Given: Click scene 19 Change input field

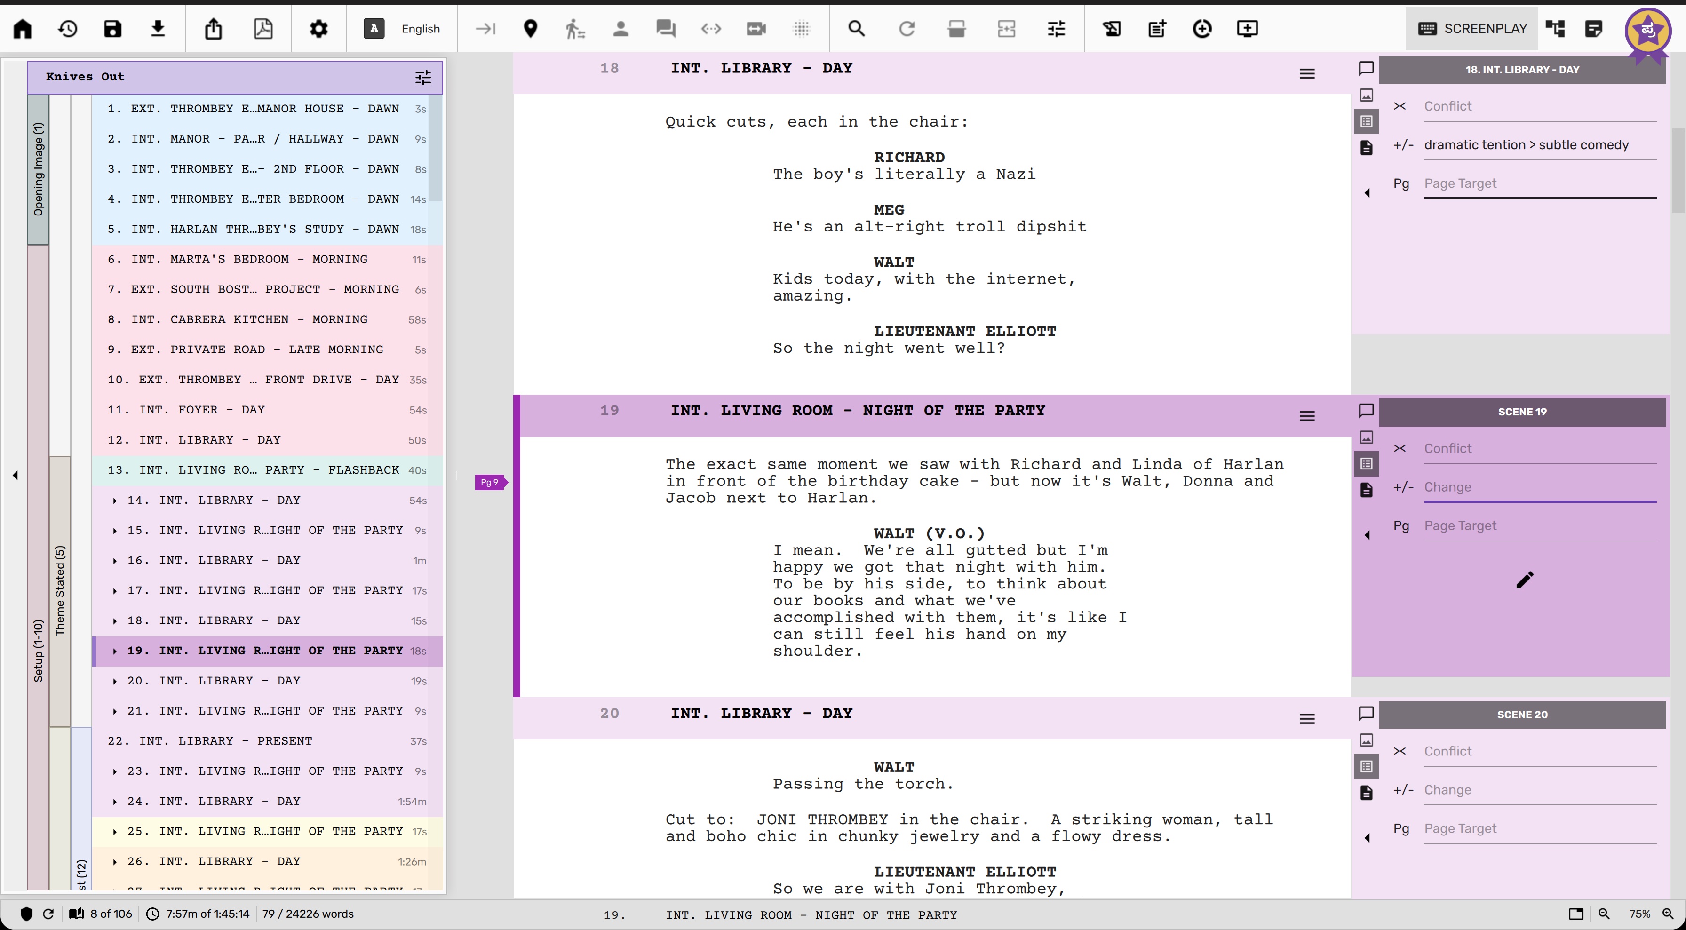Looking at the screenshot, I should (x=1539, y=487).
